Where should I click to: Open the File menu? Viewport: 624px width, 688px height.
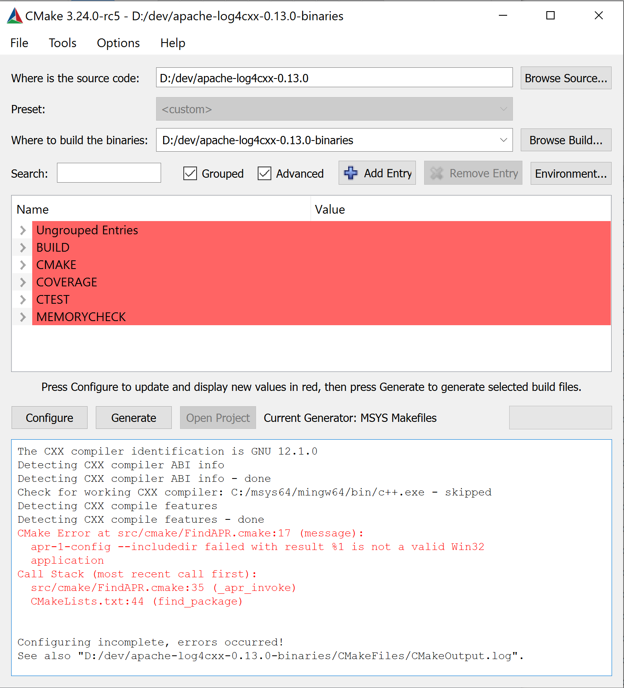[19, 43]
